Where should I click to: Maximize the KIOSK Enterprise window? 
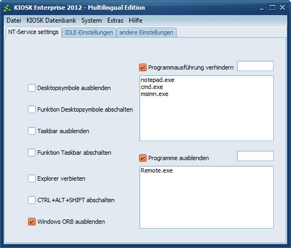[272, 8]
